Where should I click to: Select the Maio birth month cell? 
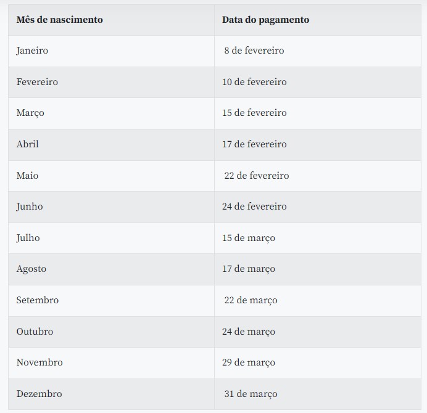27,176
